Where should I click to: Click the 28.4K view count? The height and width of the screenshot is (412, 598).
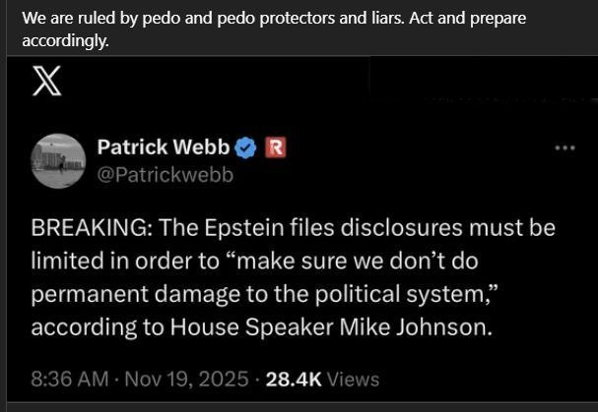[294, 379]
